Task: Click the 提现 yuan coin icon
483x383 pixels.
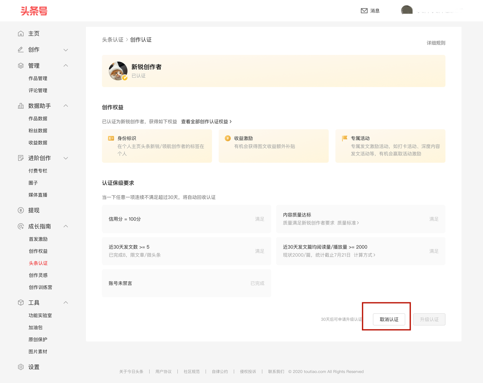Action: point(21,210)
